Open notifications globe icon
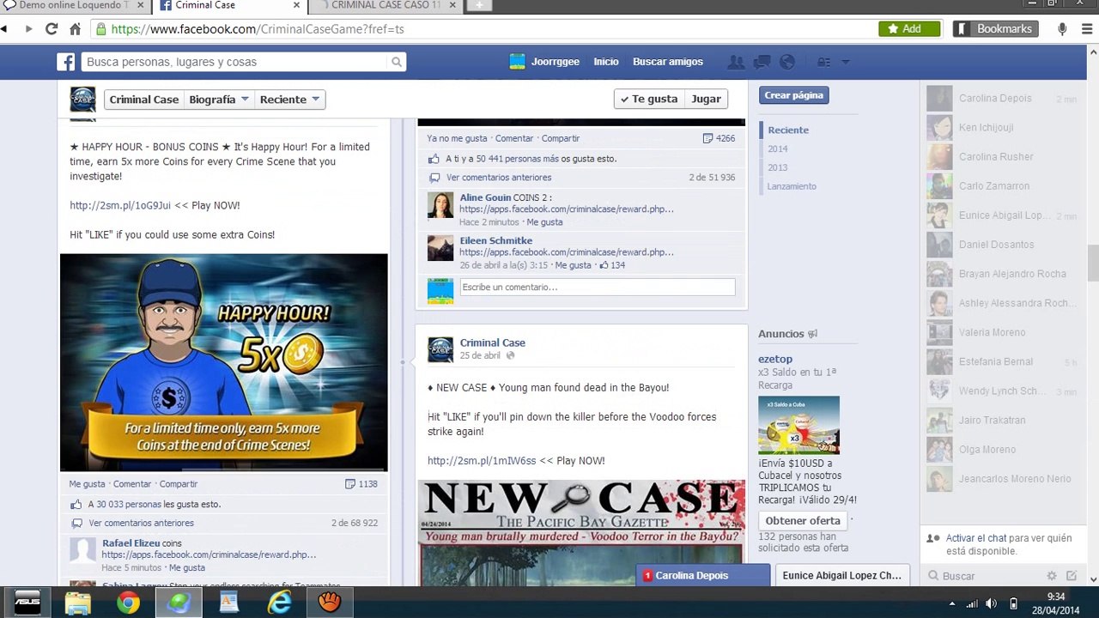1099x618 pixels. (x=786, y=62)
